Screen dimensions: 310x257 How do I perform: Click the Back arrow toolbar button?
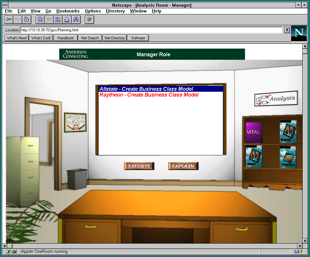pyautogui.click(x=9, y=19)
